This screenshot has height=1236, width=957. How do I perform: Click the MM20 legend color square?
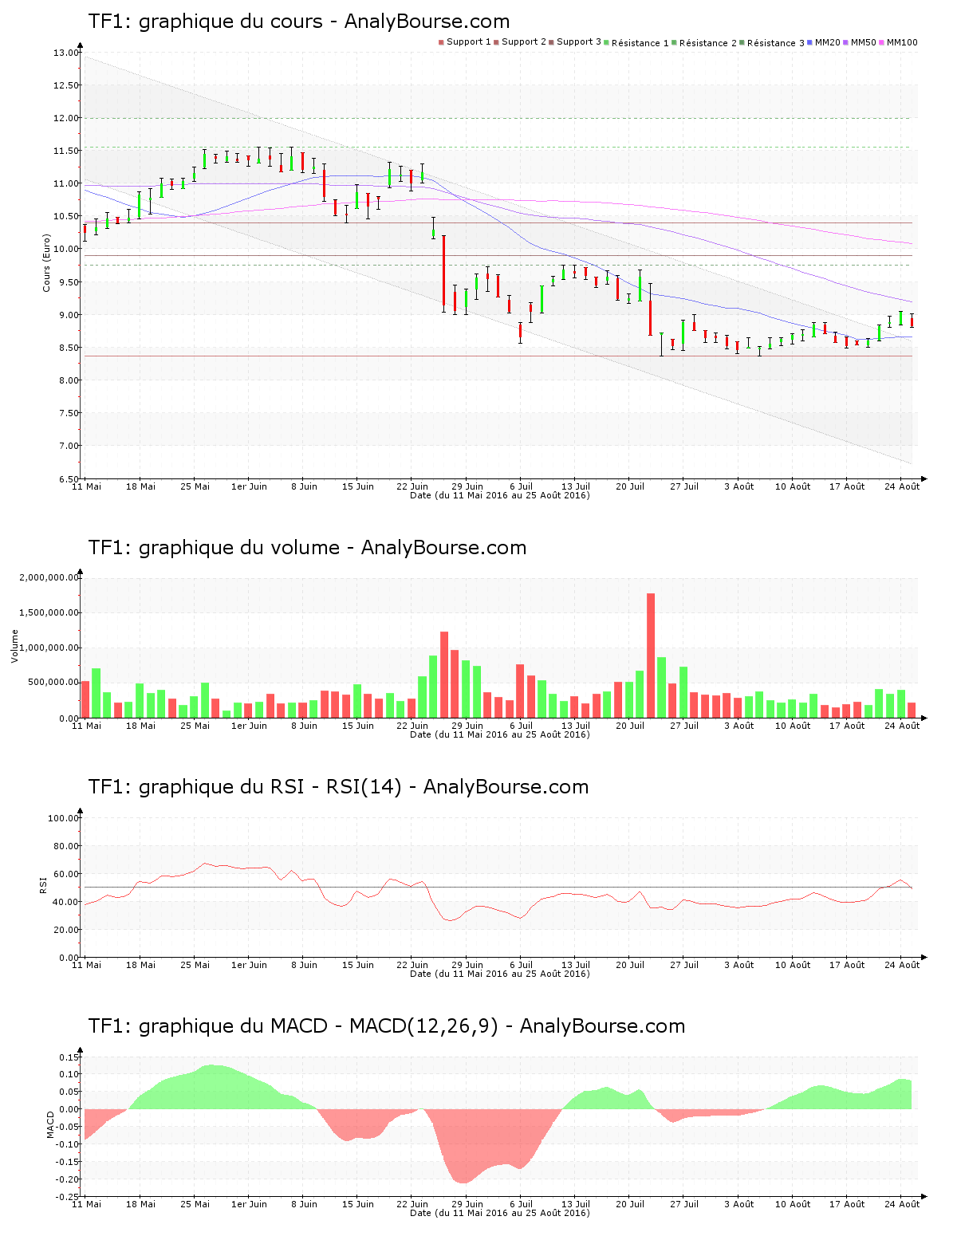[810, 42]
